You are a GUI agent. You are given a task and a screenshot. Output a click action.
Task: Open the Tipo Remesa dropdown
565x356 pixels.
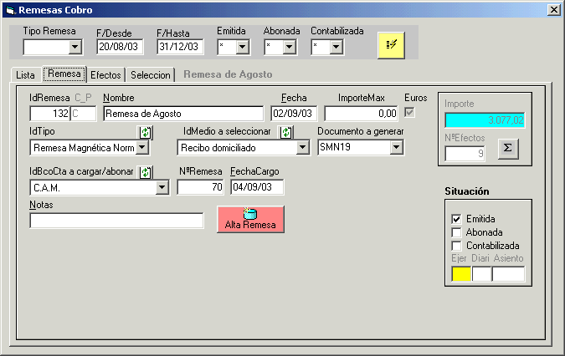[74, 46]
